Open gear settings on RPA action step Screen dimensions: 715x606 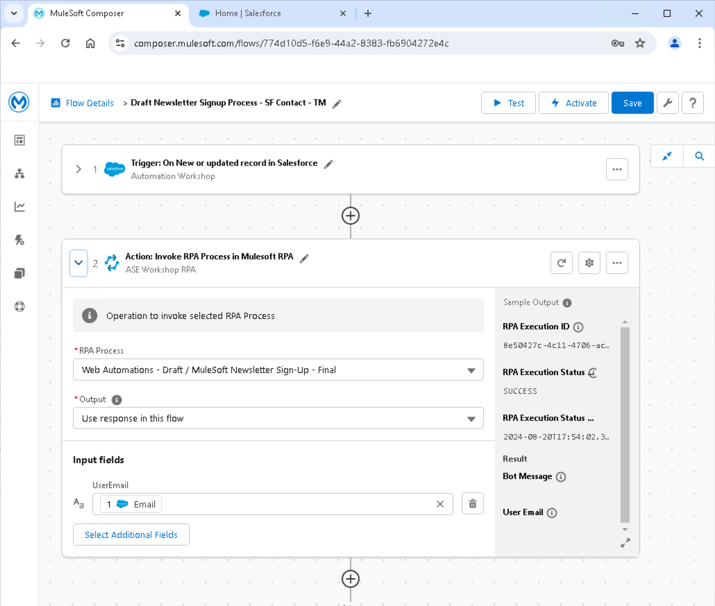tap(589, 263)
